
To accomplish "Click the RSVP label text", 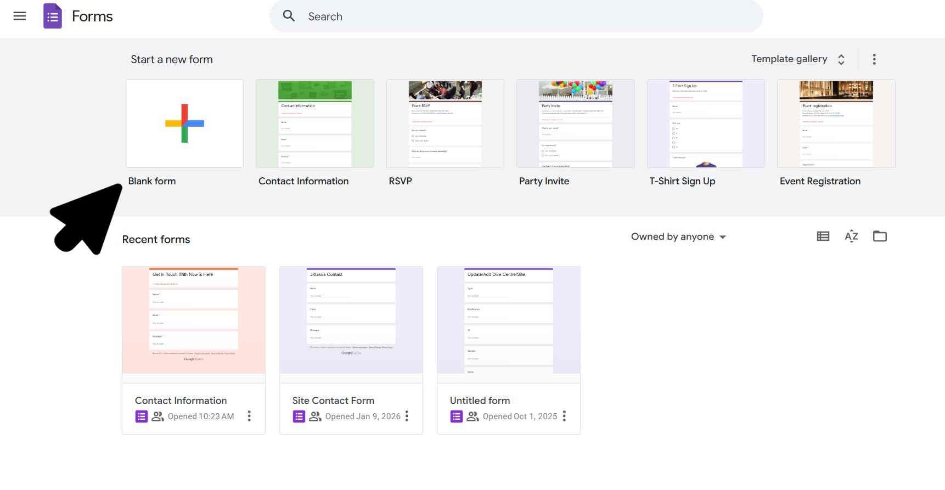I will click(x=400, y=181).
